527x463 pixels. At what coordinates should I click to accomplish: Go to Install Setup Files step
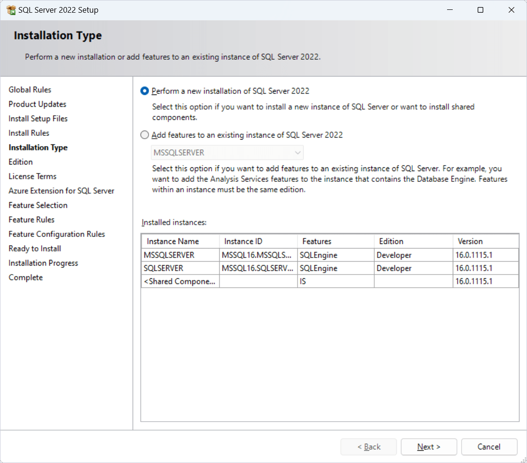point(38,118)
